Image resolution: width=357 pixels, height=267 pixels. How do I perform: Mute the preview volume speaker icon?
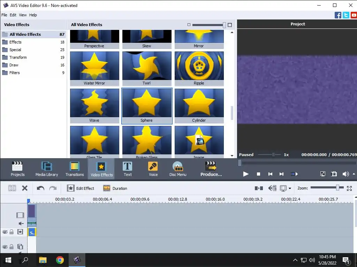(345, 174)
